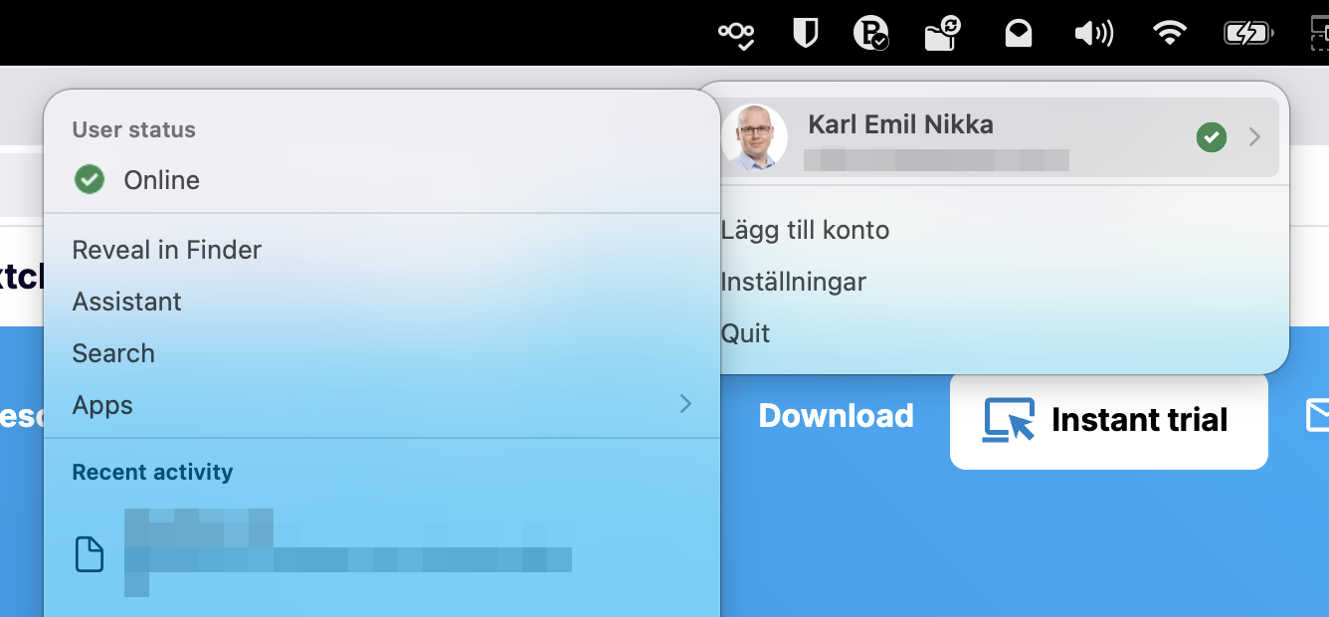Click the green account status check badge
Image resolution: width=1329 pixels, height=617 pixels.
point(1211,137)
